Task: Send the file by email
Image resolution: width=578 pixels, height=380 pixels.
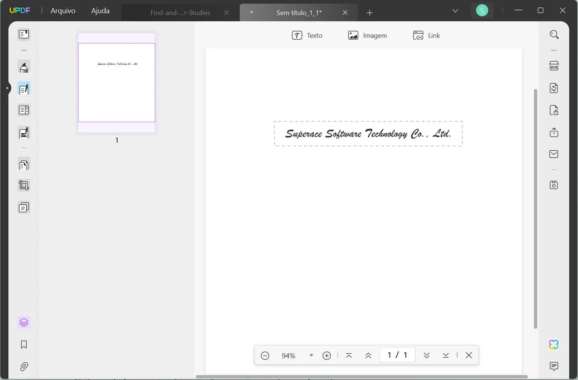Action: coord(554,154)
